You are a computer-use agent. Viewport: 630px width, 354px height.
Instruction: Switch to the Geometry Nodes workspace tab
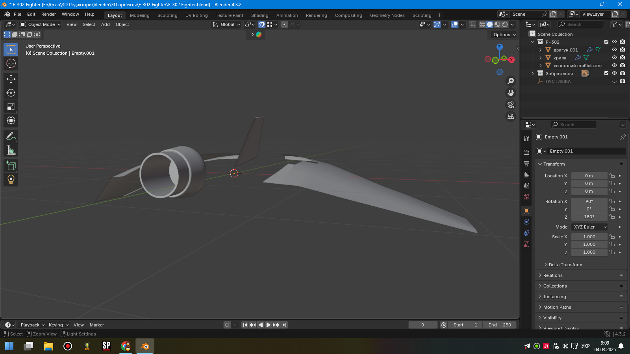[387, 15]
